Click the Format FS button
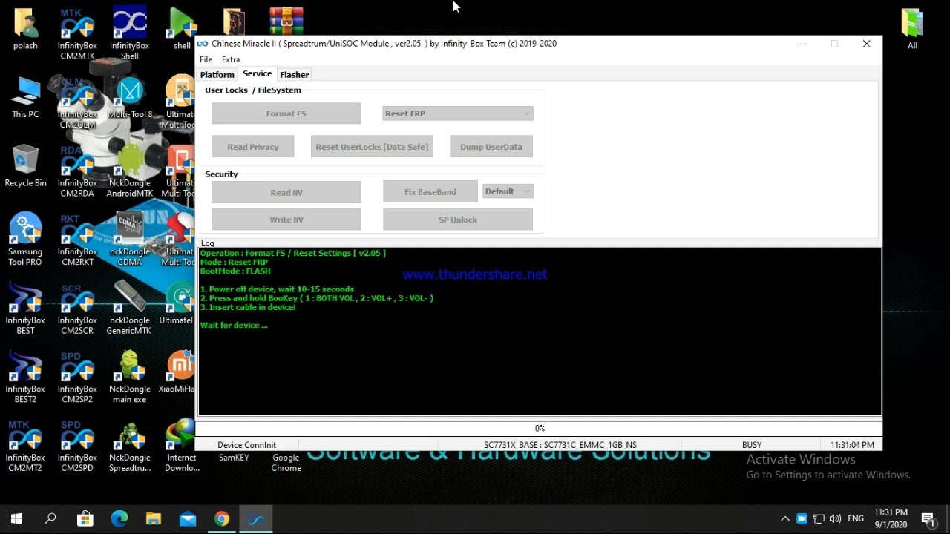The width and height of the screenshot is (950, 534). pyautogui.click(x=286, y=113)
